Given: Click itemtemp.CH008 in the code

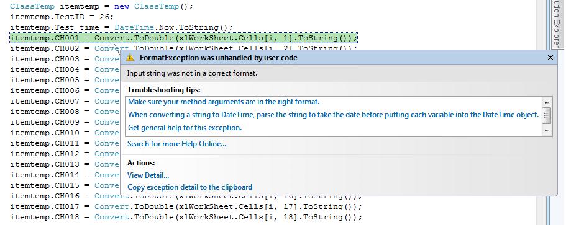Looking at the screenshot, I should 44,112.
